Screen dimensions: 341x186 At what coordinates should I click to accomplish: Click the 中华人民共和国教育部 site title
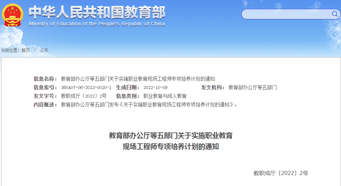97,12
